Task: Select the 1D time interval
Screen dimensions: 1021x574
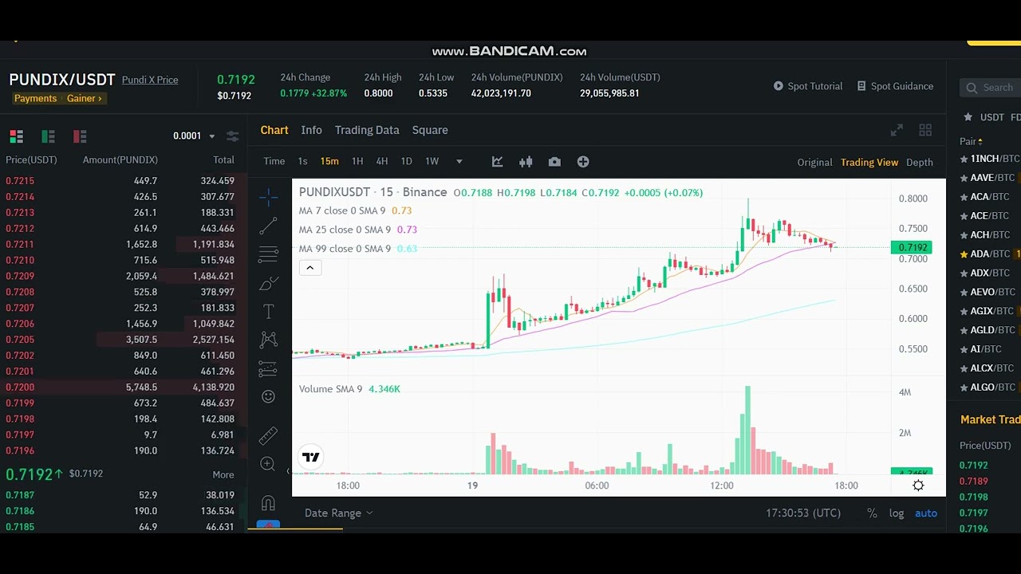Action: (x=406, y=162)
